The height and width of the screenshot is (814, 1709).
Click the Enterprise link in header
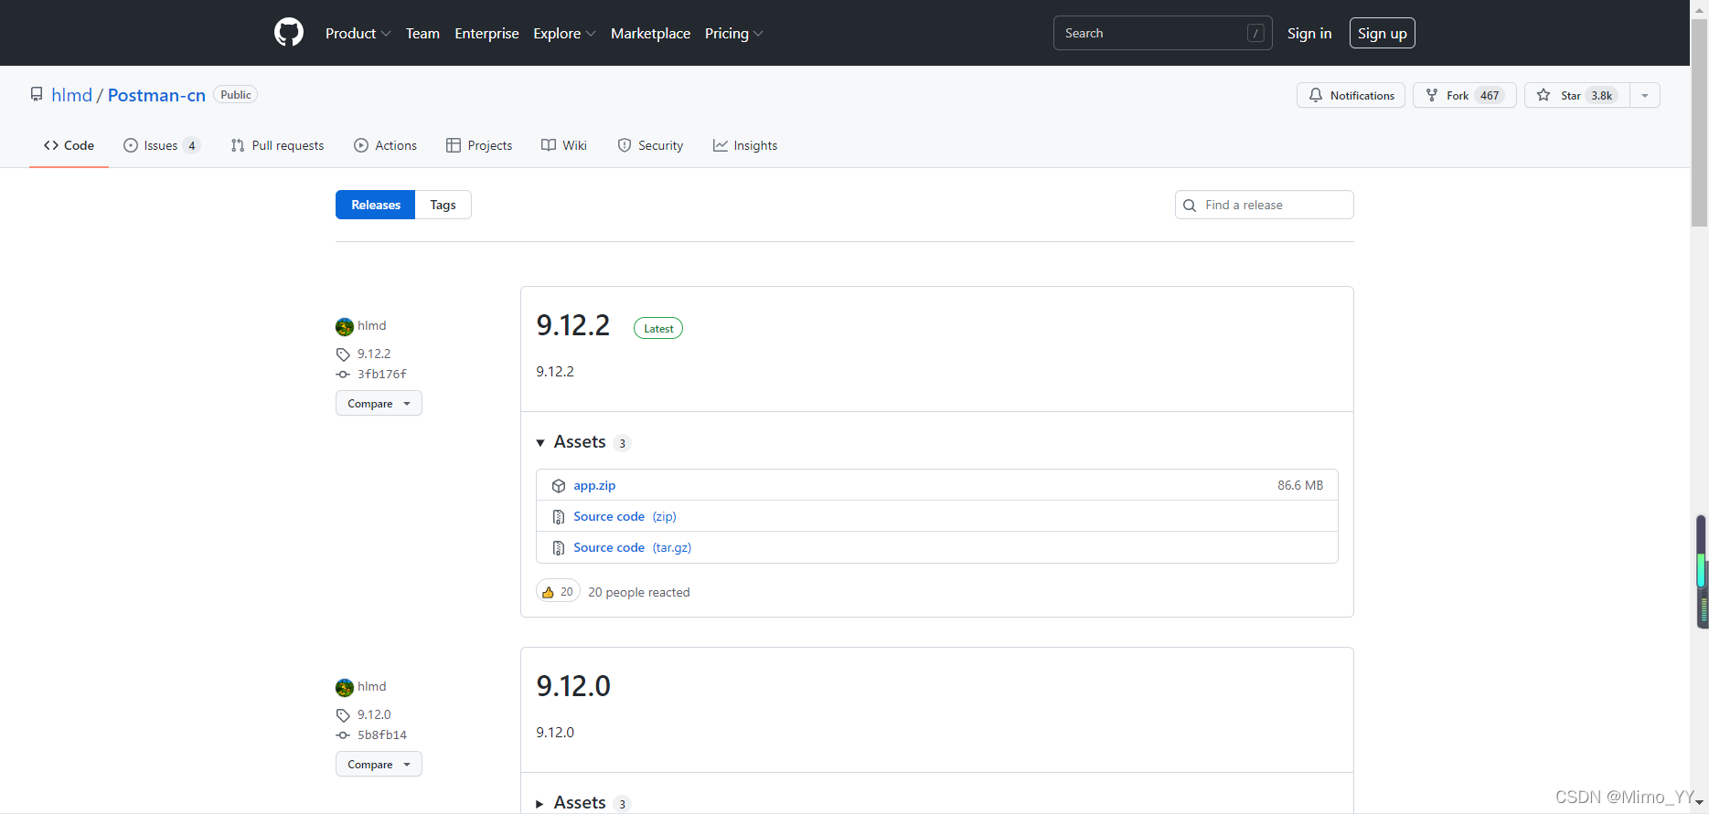pyautogui.click(x=486, y=33)
